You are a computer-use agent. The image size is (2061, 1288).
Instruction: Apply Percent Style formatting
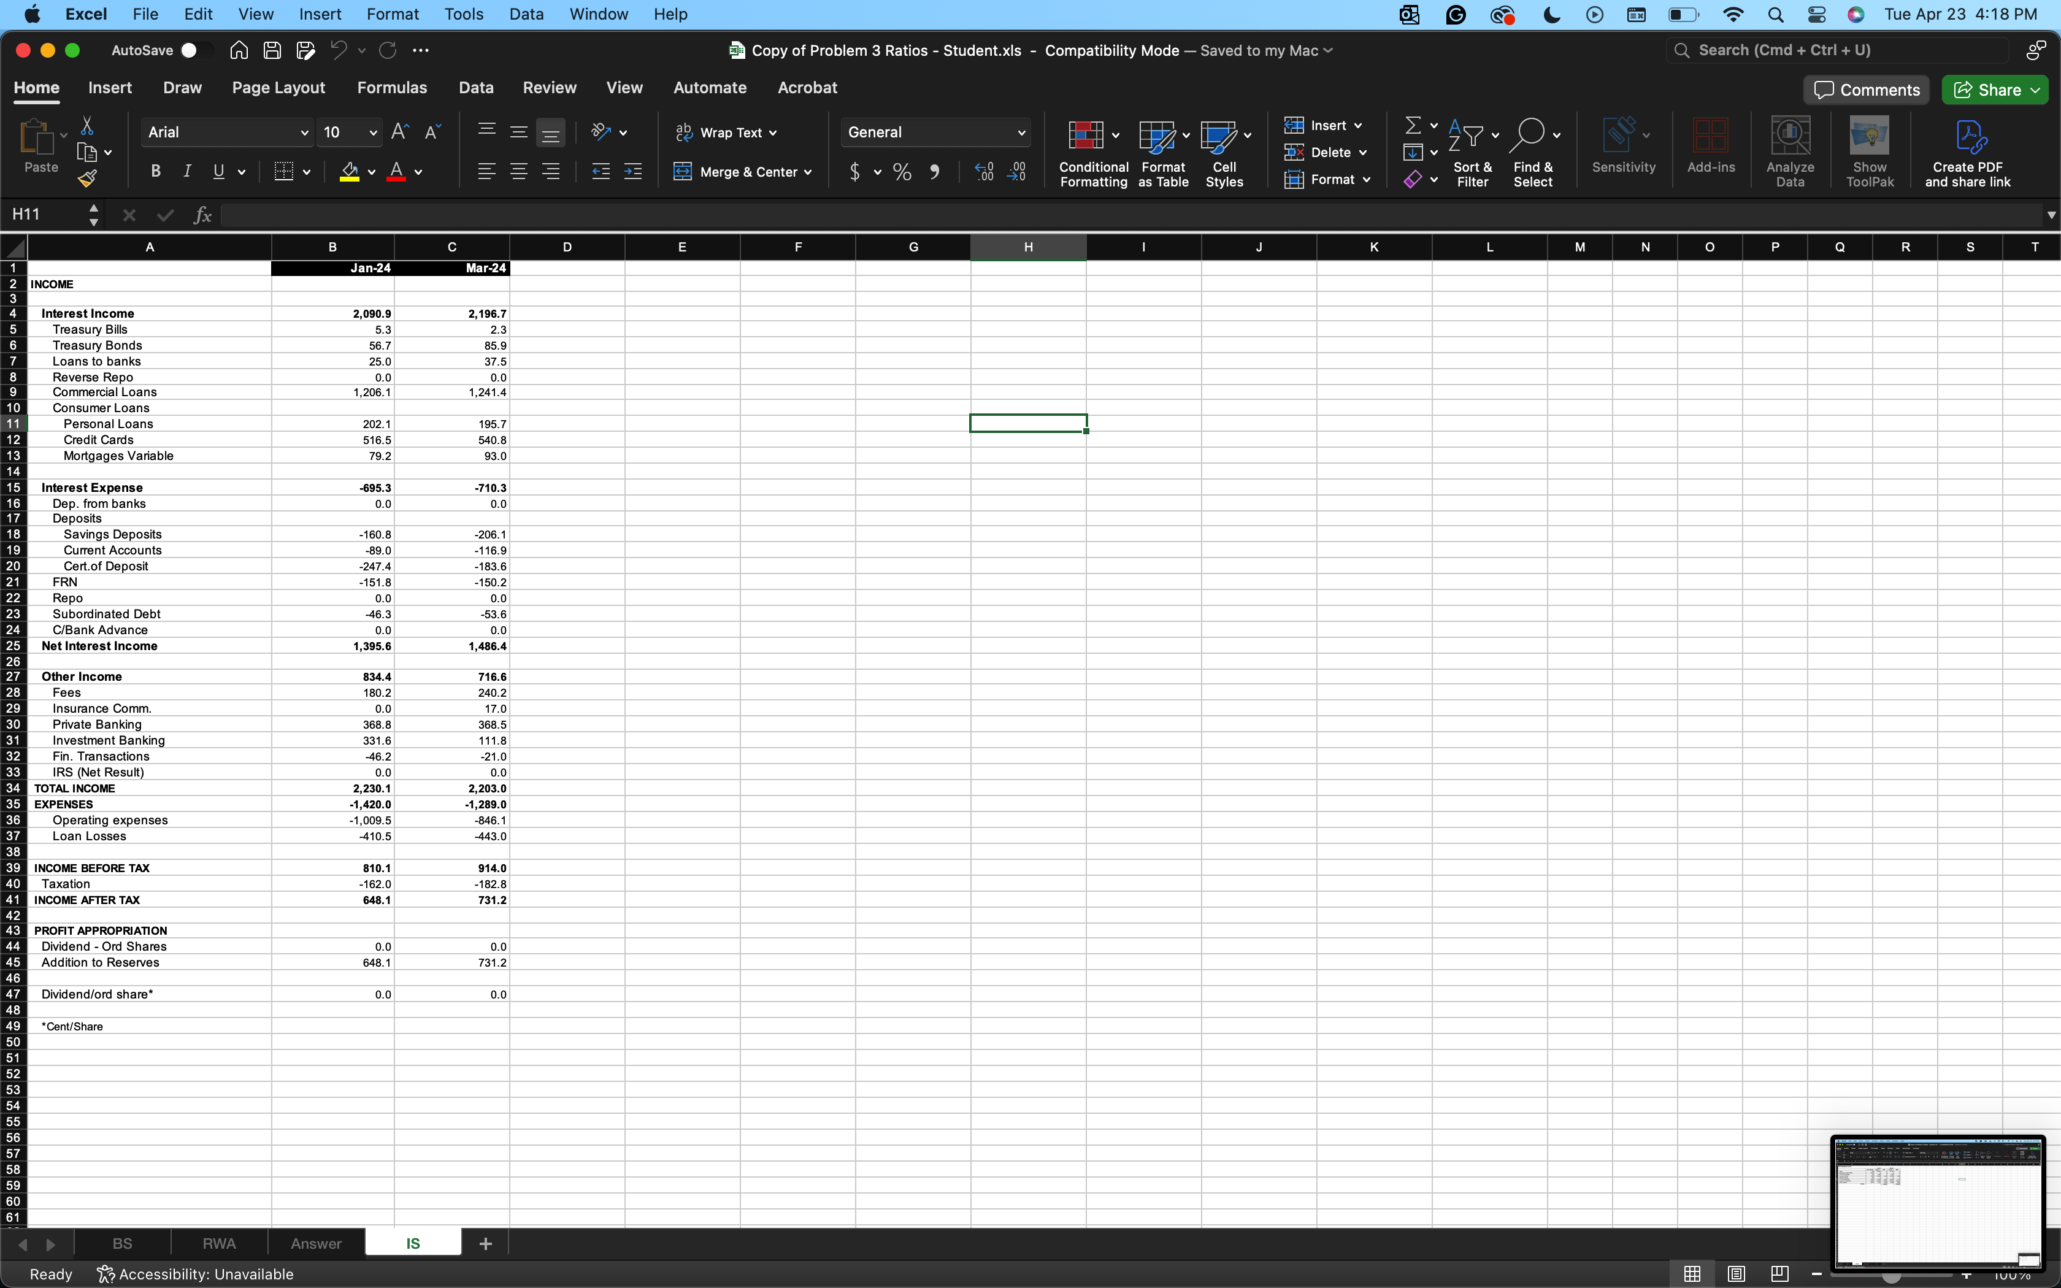click(x=902, y=172)
